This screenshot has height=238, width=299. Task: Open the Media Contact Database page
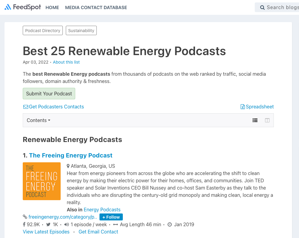click(96, 8)
